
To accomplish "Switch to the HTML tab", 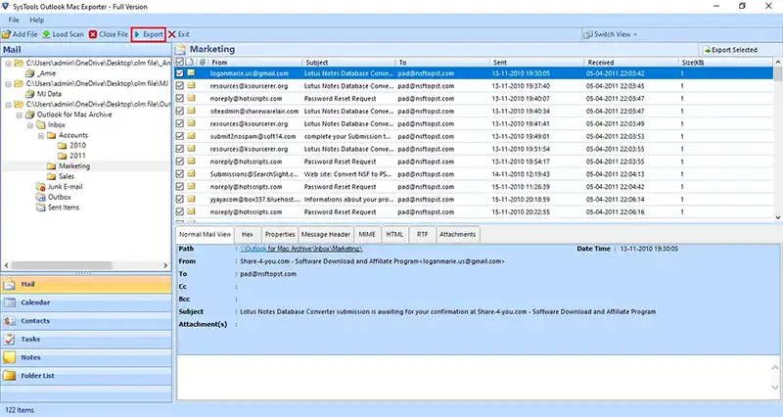I will (394, 234).
